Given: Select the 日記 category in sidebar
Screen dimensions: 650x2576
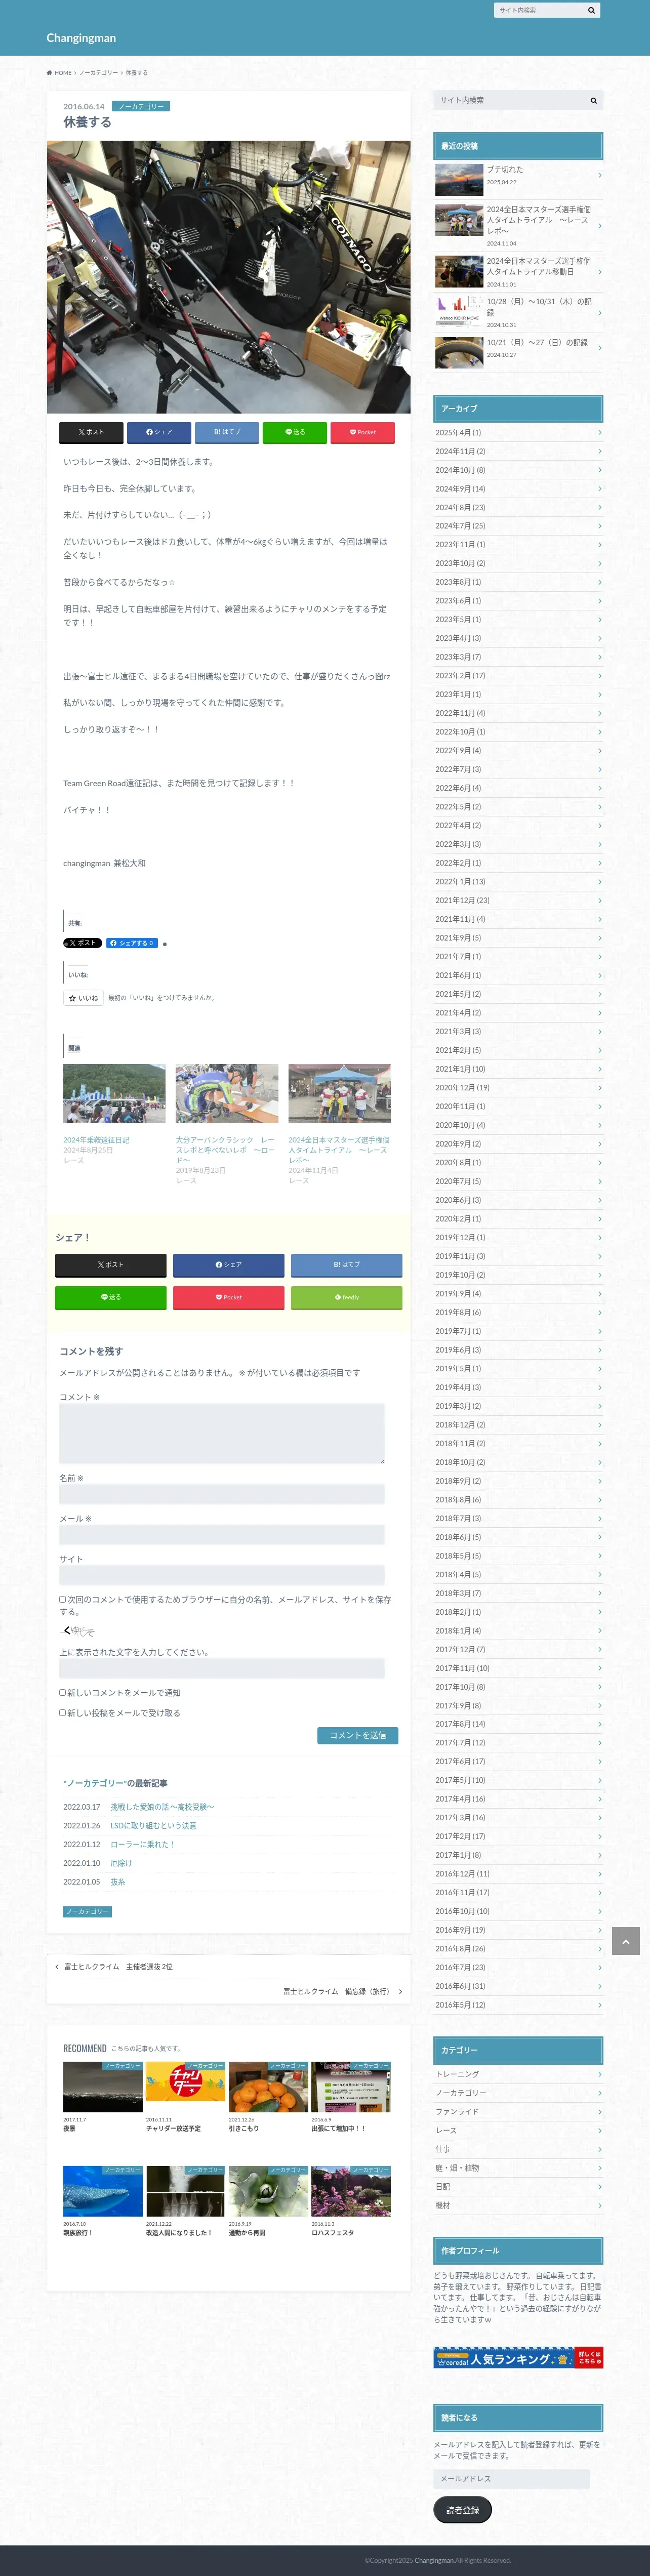Looking at the screenshot, I should coord(518,2186).
